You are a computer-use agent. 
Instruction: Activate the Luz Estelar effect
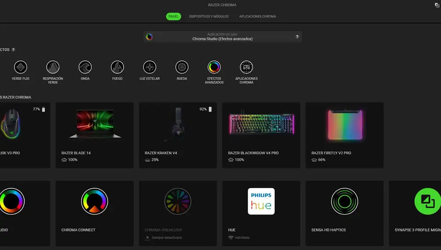(x=149, y=67)
